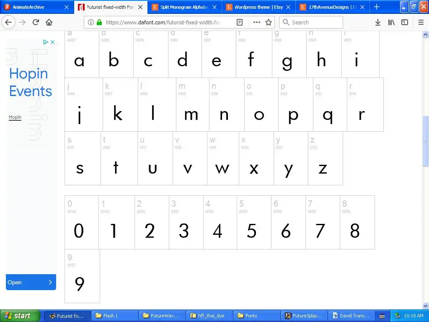
Task: Click the lowercase a glyph cell
Action: click(x=82, y=54)
